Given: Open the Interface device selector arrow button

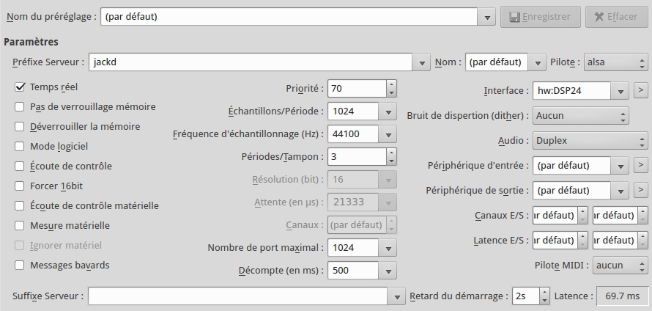Looking at the screenshot, I should (x=640, y=90).
